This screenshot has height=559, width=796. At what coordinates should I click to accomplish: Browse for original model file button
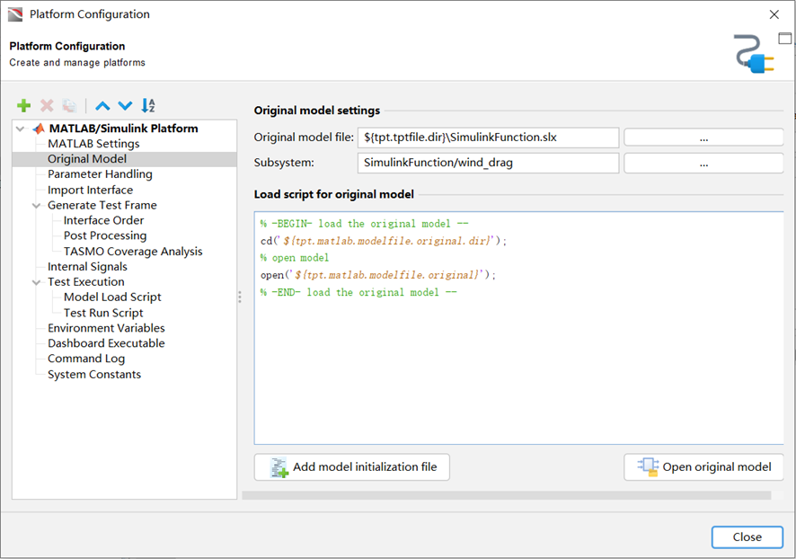point(703,138)
